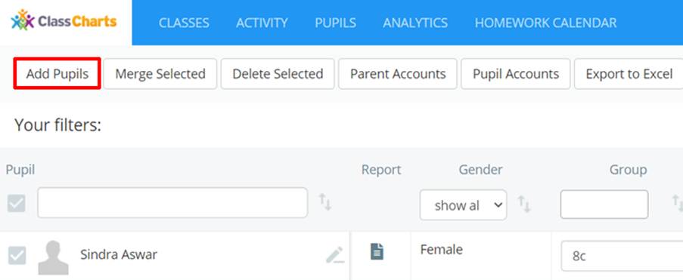Click Delete Selected button

click(278, 74)
